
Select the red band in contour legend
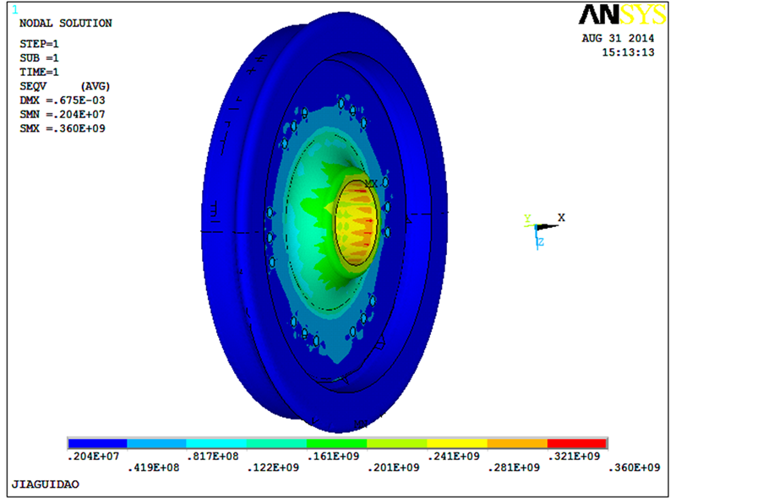[x=577, y=443]
